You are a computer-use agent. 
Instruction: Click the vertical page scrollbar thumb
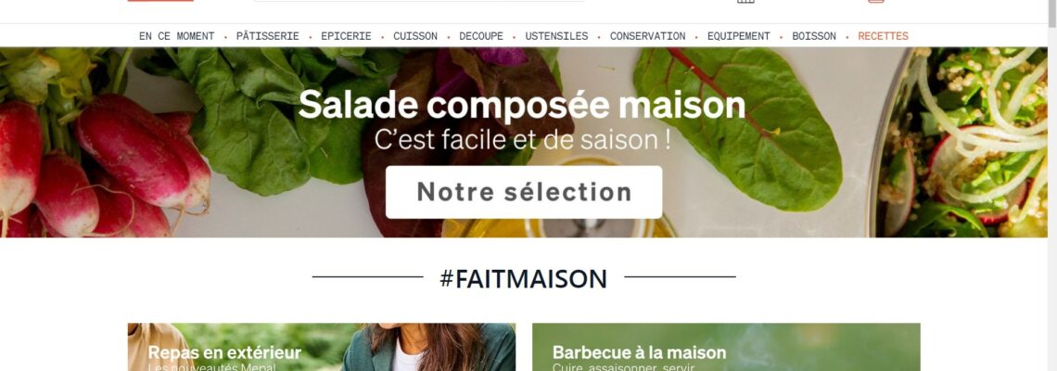point(1051,15)
